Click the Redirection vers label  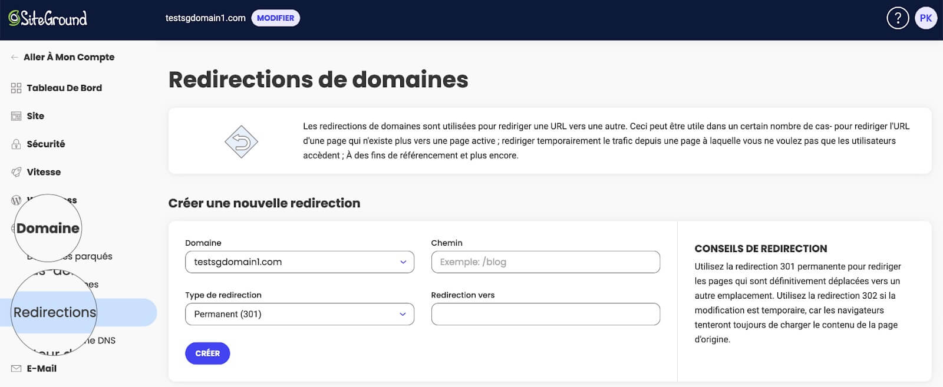pyautogui.click(x=463, y=295)
